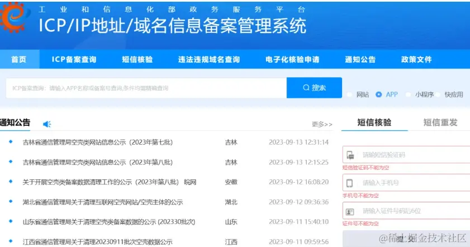The height and width of the screenshot is (247, 470).
Task: Open the 首页 nav tab
Action: click(x=19, y=59)
